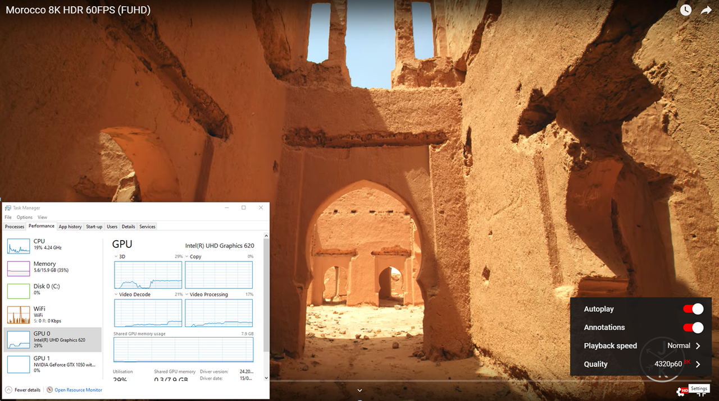Click the scrollbar up arrow in Task Manager
The height and width of the screenshot is (401, 719).
266,235
